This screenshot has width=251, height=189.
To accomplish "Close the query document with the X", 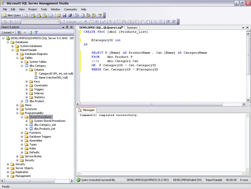I will coord(247,28).
